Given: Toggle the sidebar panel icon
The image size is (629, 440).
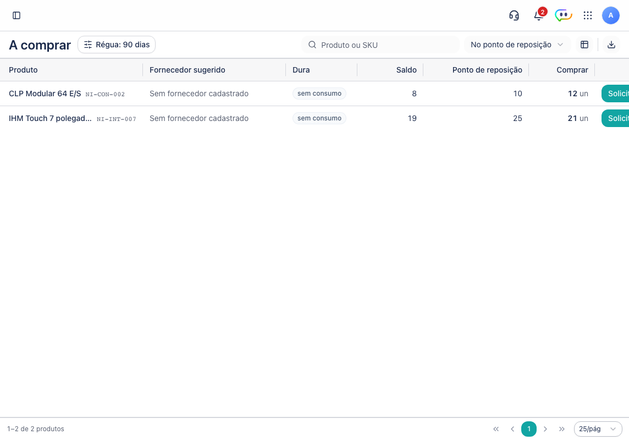Looking at the screenshot, I should coord(16,15).
